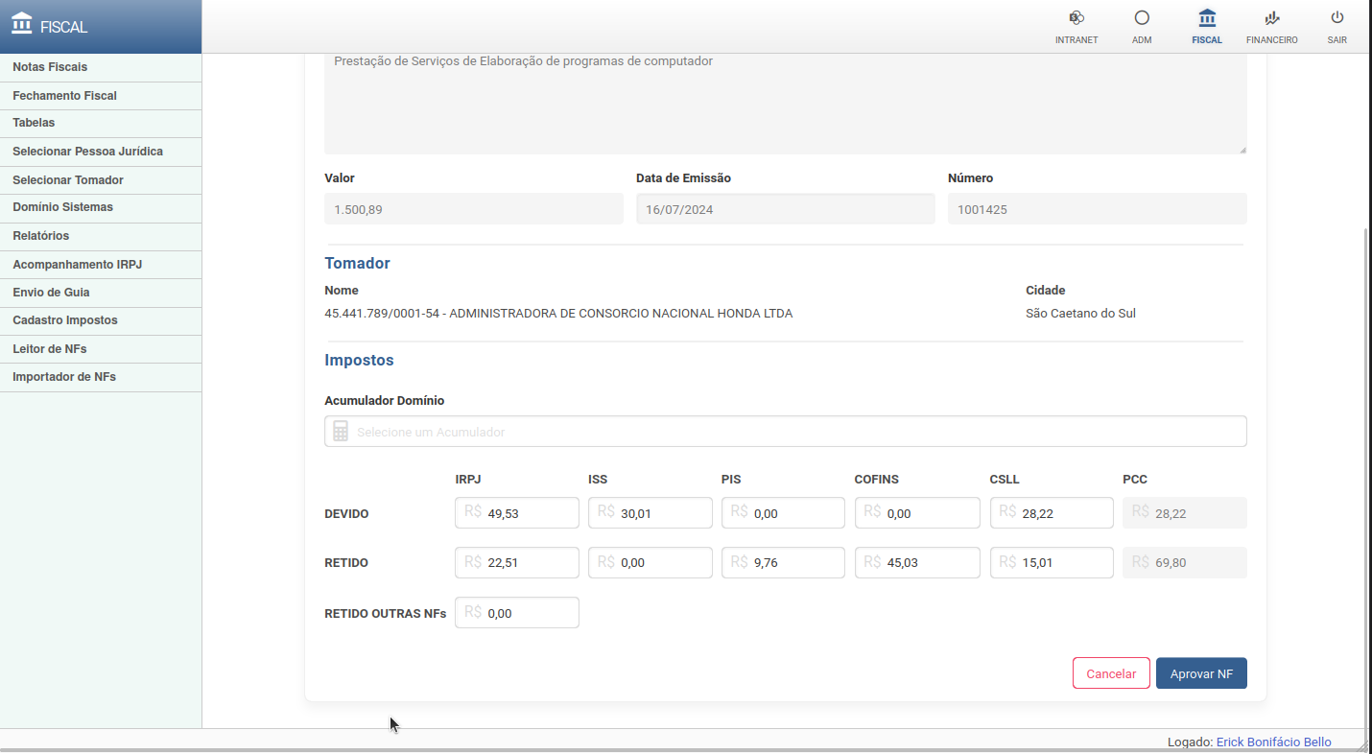Open Selecionar Pessoa Jurídica
Image resolution: width=1372 pixels, height=754 pixels.
coord(101,152)
